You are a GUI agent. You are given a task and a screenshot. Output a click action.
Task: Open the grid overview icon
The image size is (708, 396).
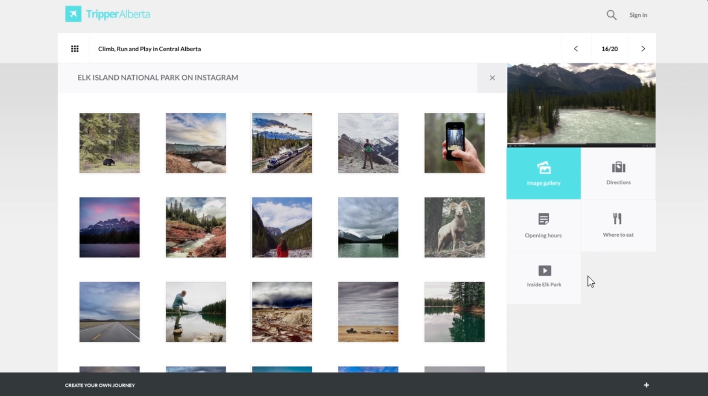(x=75, y=49)
